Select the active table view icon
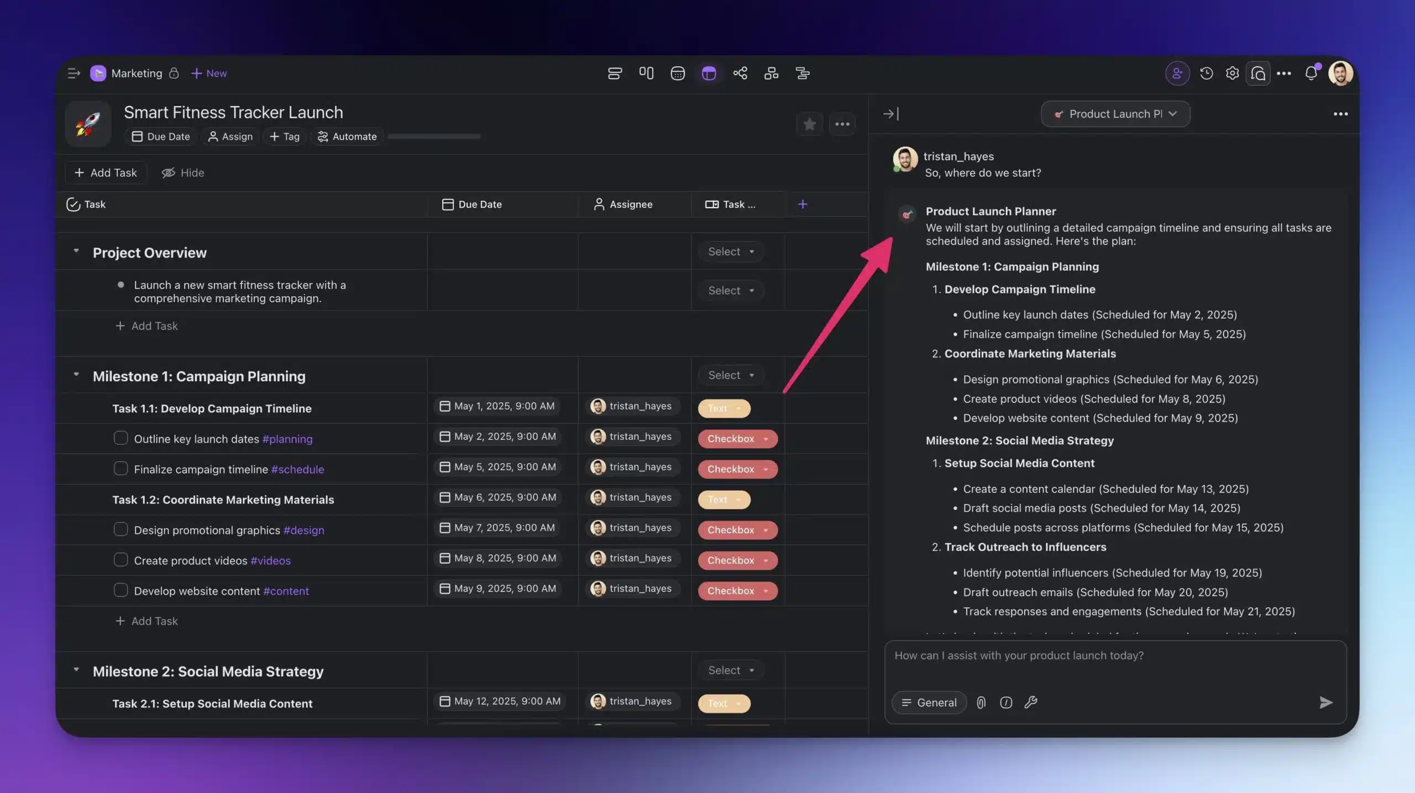1415x793 pixels. [709, 73]
